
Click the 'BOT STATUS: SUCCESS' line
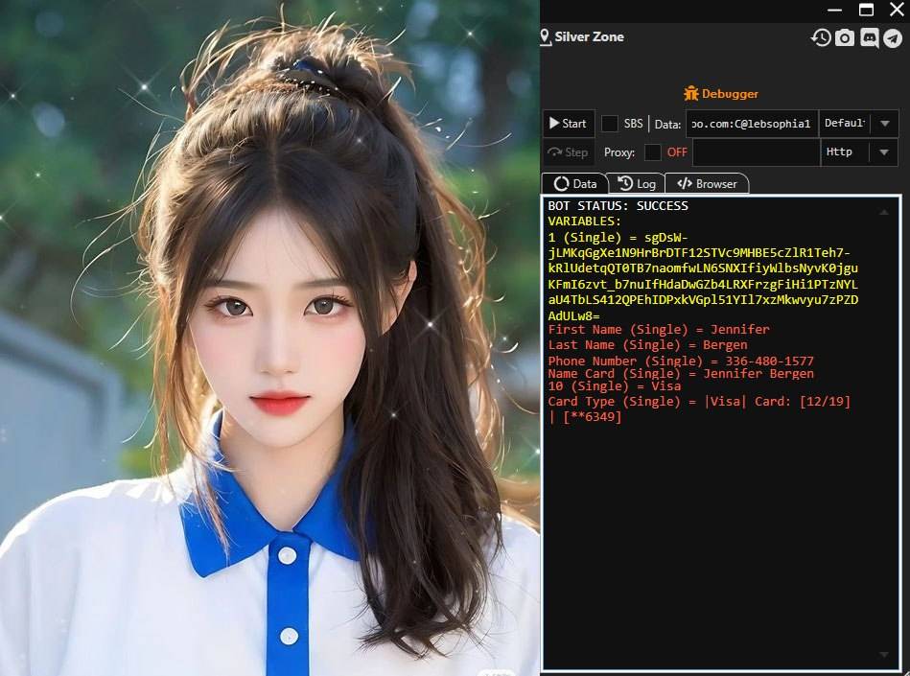point(618,206)
